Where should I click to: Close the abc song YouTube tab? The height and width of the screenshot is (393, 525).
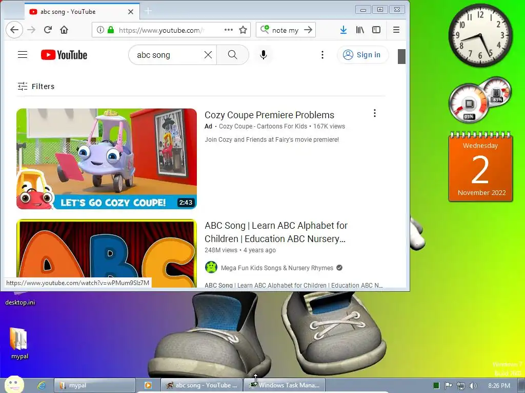coord(131,12)
